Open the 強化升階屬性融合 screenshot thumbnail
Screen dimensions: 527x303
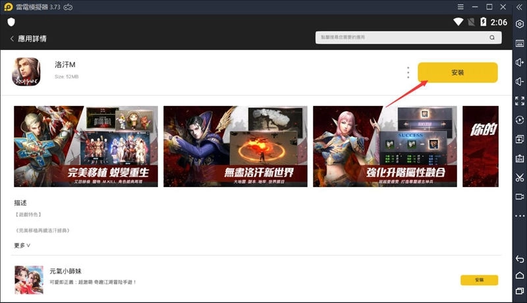[385, 146]
